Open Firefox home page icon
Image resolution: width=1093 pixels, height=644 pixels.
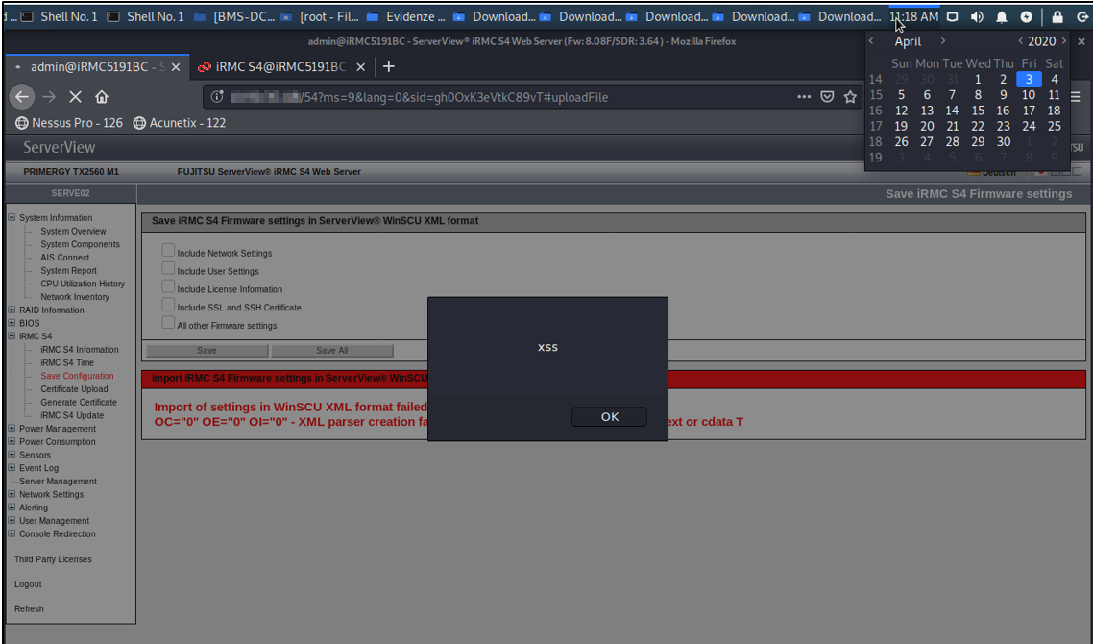[102, 97]
